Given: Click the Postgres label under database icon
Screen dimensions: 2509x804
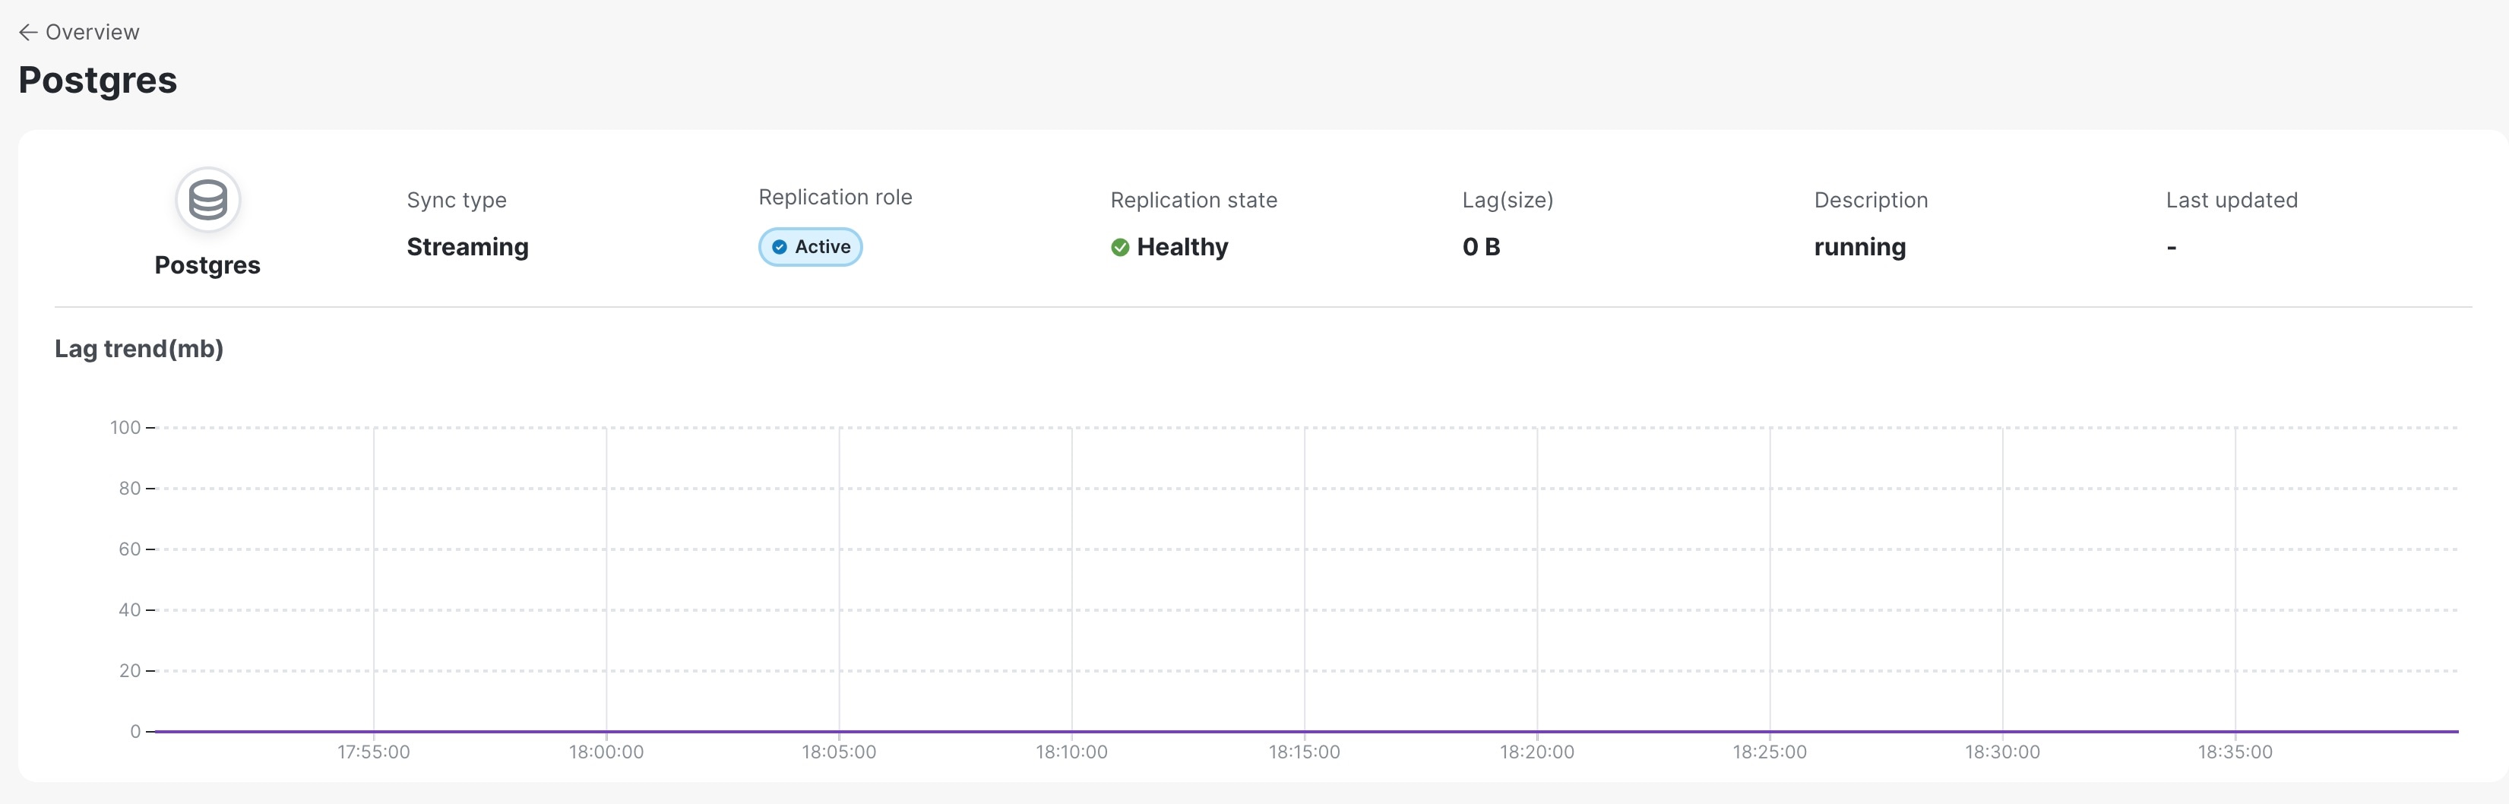Looking at the screenshot, I should (207, 265).
